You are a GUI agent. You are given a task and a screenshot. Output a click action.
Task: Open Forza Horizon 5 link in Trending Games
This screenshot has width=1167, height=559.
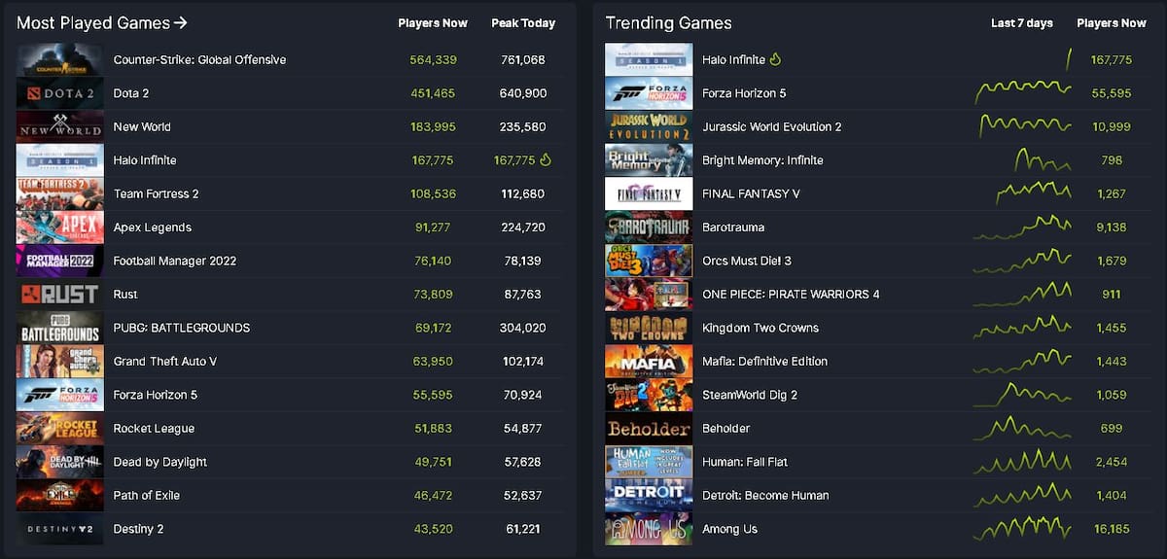click(744, 93)
